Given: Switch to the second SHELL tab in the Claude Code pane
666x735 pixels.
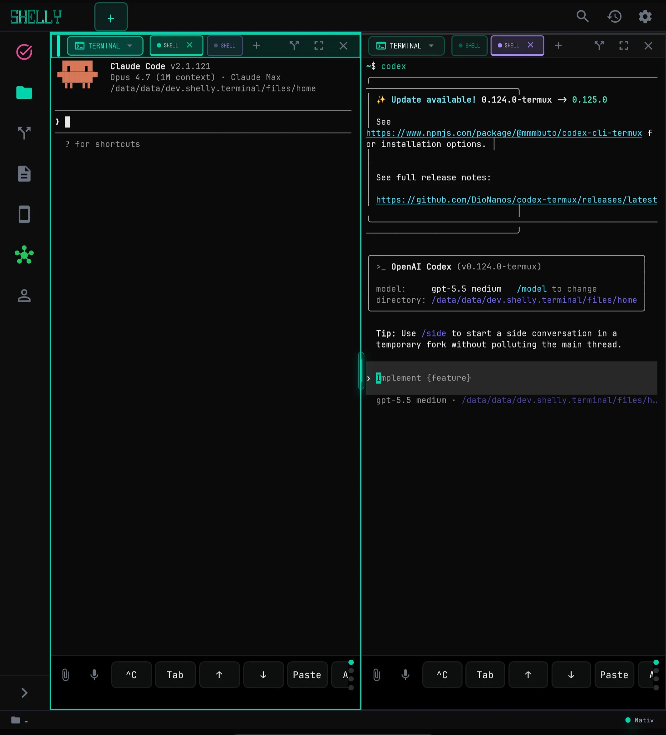Looking at the screenshot, I should (x=225, y=46).
